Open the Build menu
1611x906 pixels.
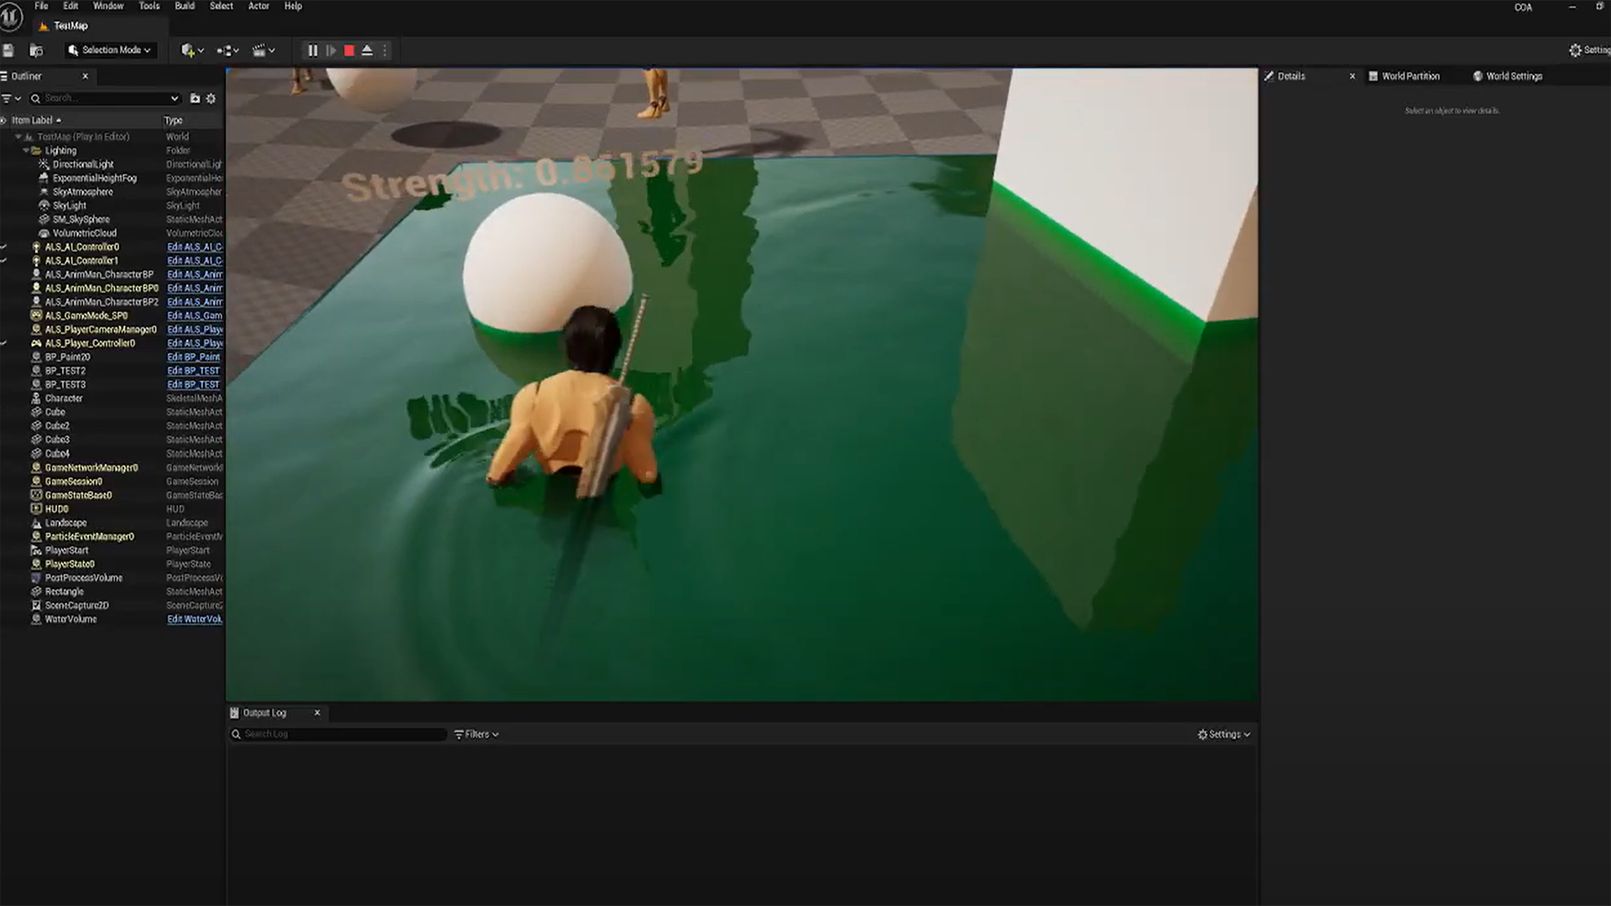coord(185,6)
